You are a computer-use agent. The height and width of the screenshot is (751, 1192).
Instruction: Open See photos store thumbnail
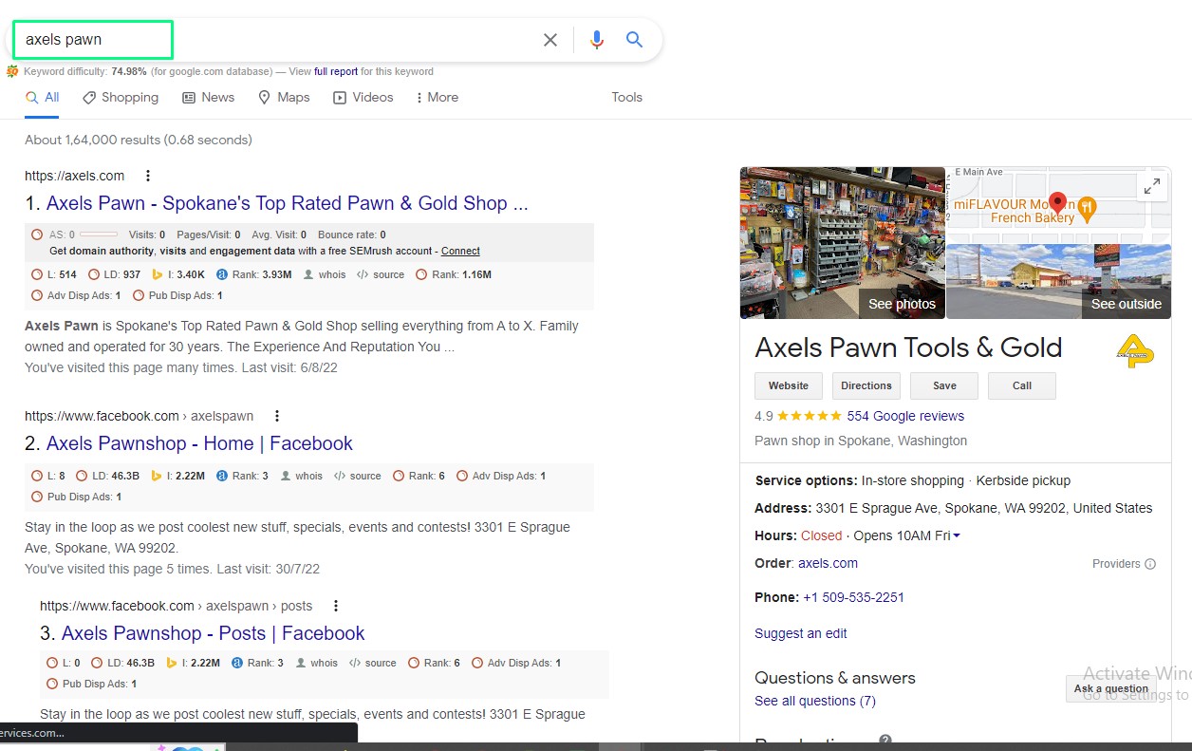click(x=843, y=243)
